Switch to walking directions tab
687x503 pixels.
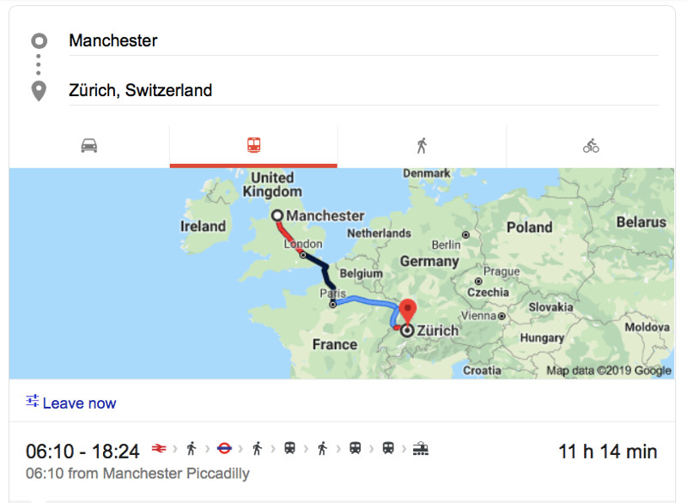(x=422, y=146)
